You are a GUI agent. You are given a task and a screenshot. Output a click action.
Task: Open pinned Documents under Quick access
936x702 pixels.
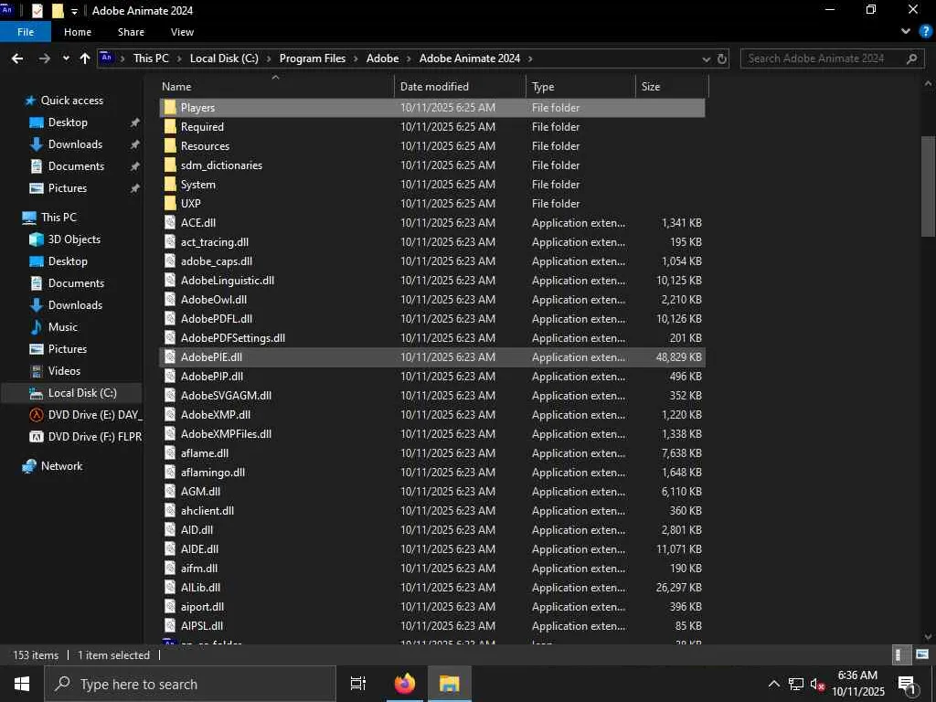pos(76,166)
